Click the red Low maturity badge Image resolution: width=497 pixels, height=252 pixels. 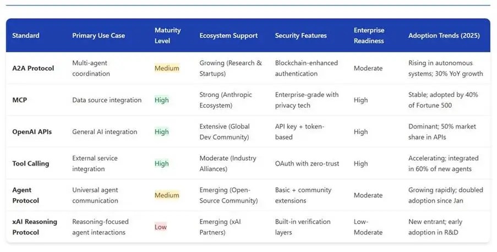pyautogui.click(x=161, y=227)
